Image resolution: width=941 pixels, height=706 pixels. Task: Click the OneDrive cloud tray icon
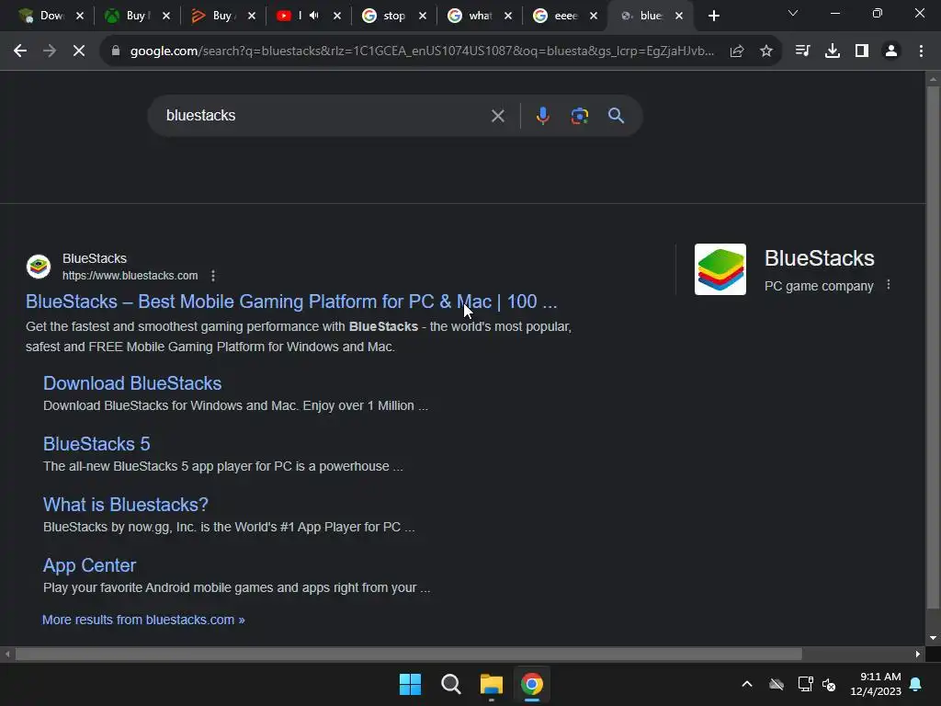point(777,684)
